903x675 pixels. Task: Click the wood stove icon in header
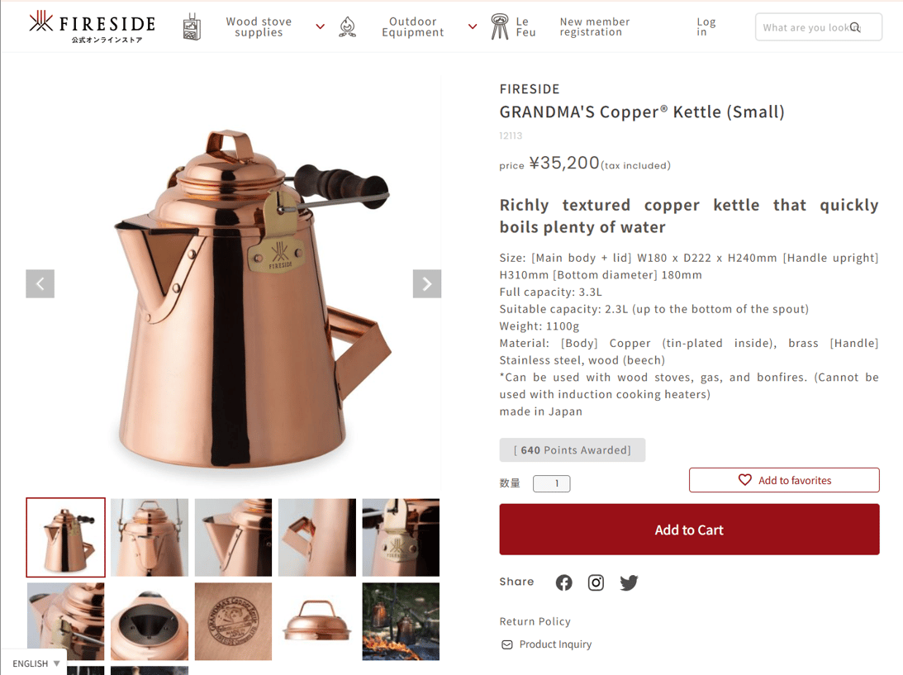point(192,27)
